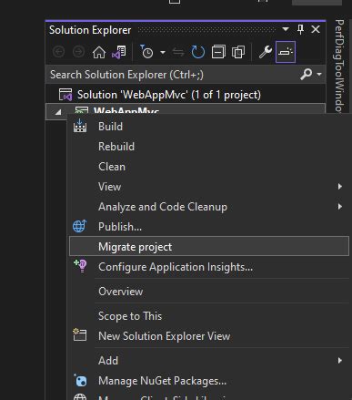This screenshot has height=400, width=352.
Task: Click the Home icon in Solution Explorer toolbar
Action: (99, 53)
